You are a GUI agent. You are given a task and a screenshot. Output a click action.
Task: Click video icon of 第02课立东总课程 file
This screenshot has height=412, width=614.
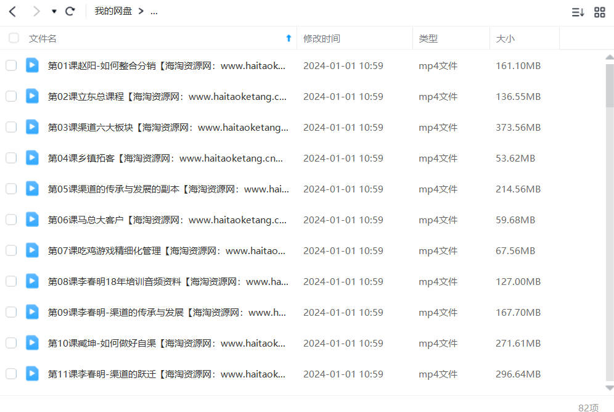pyautogui.click(x=32, y=96)
